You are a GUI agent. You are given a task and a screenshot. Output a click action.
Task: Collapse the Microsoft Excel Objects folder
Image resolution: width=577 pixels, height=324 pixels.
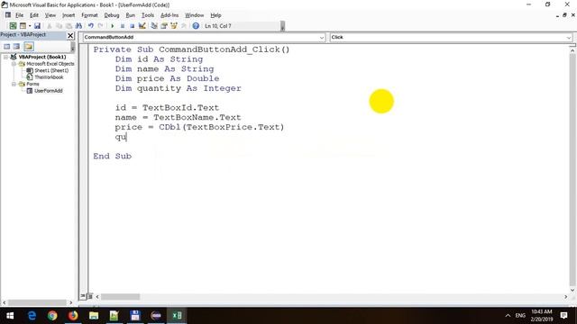[14, 64]
